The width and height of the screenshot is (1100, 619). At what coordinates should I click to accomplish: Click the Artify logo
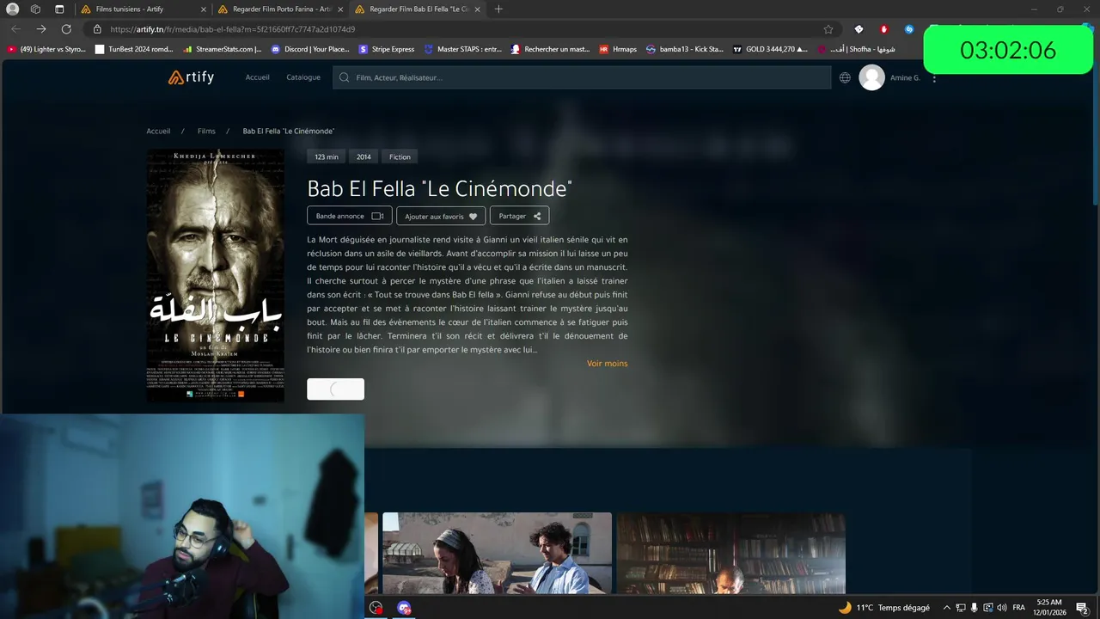click(x=191, y=77)
